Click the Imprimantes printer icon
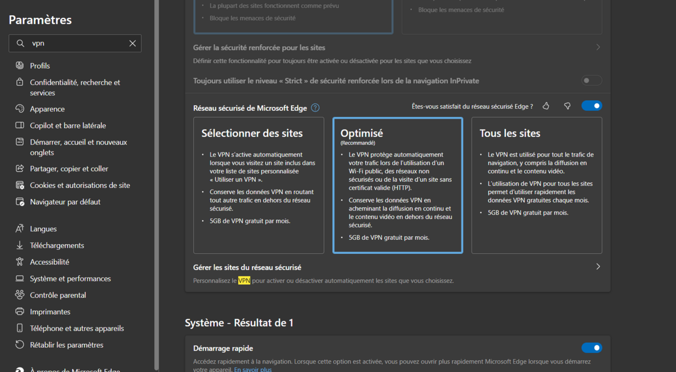676x372 pixels. click(20, 312)
